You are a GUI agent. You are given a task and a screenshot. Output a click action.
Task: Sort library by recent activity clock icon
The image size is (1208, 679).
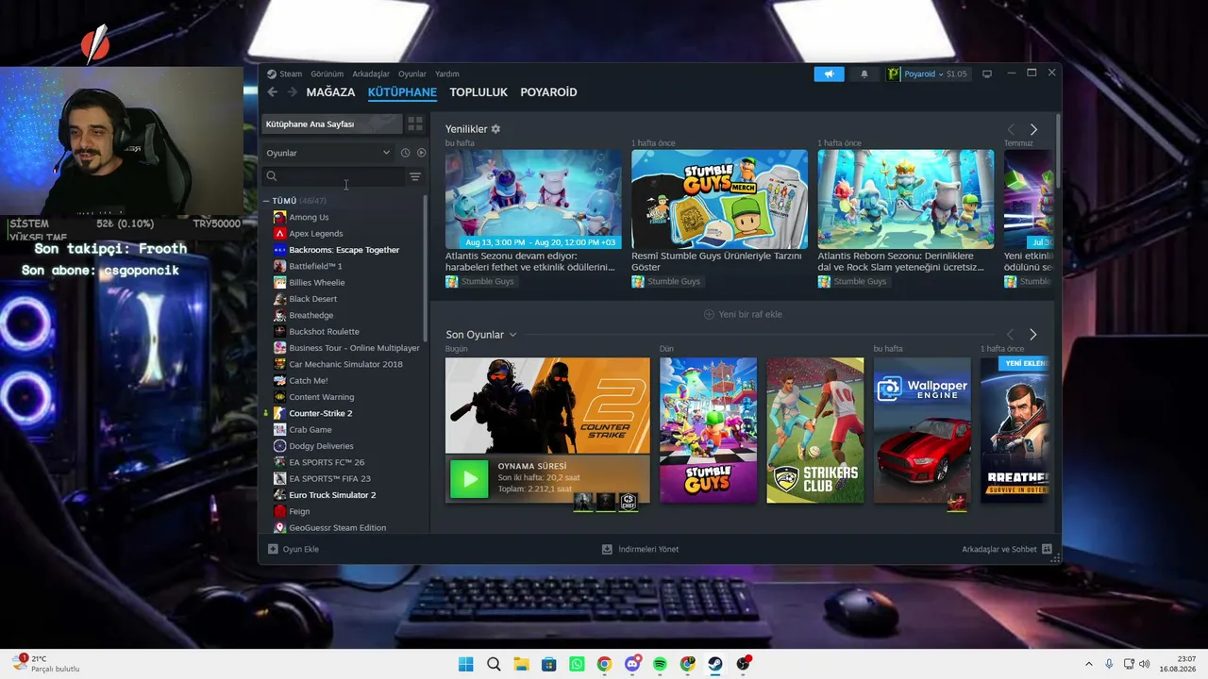[405, 153]
